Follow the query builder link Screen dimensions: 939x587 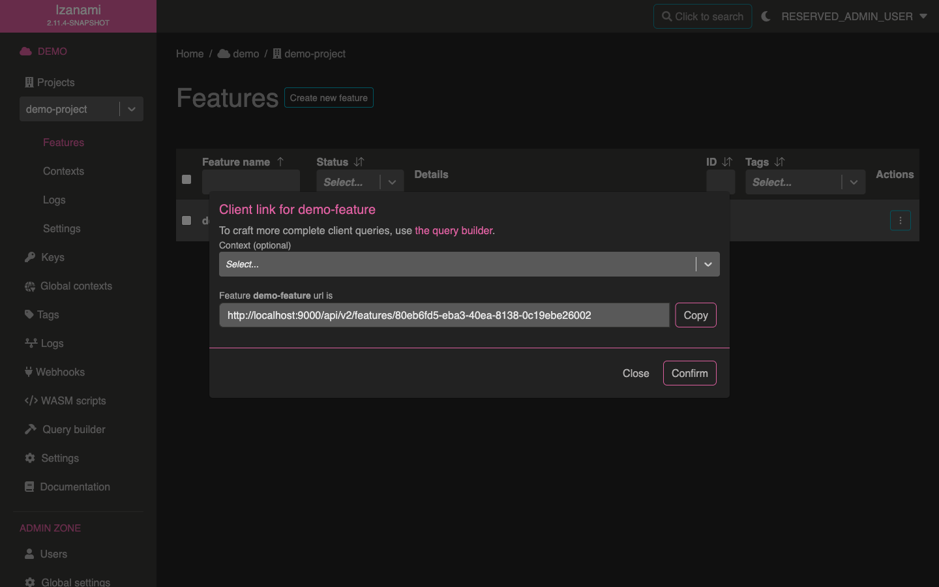pos(454,230)
